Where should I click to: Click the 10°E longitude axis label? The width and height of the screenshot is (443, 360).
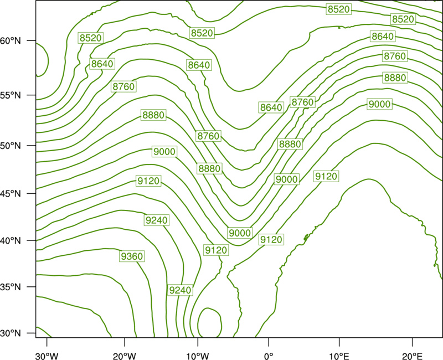[339, 356]
